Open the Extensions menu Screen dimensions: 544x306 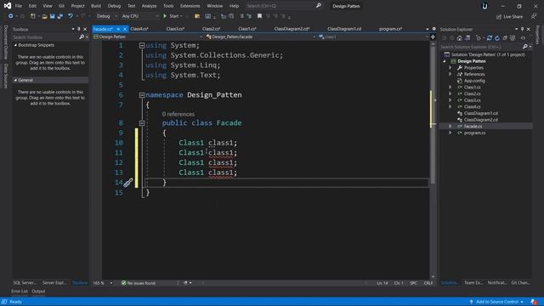(190, 6)
